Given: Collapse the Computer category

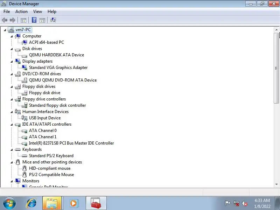Looking at the screenshot, I should [12, 36].
